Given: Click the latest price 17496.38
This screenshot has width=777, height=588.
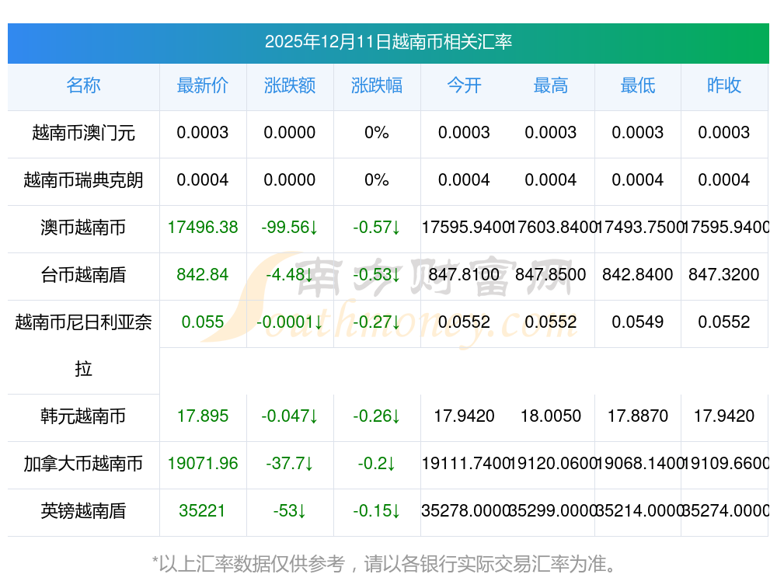Looking at the screenshot, I should tap(203, 228).
